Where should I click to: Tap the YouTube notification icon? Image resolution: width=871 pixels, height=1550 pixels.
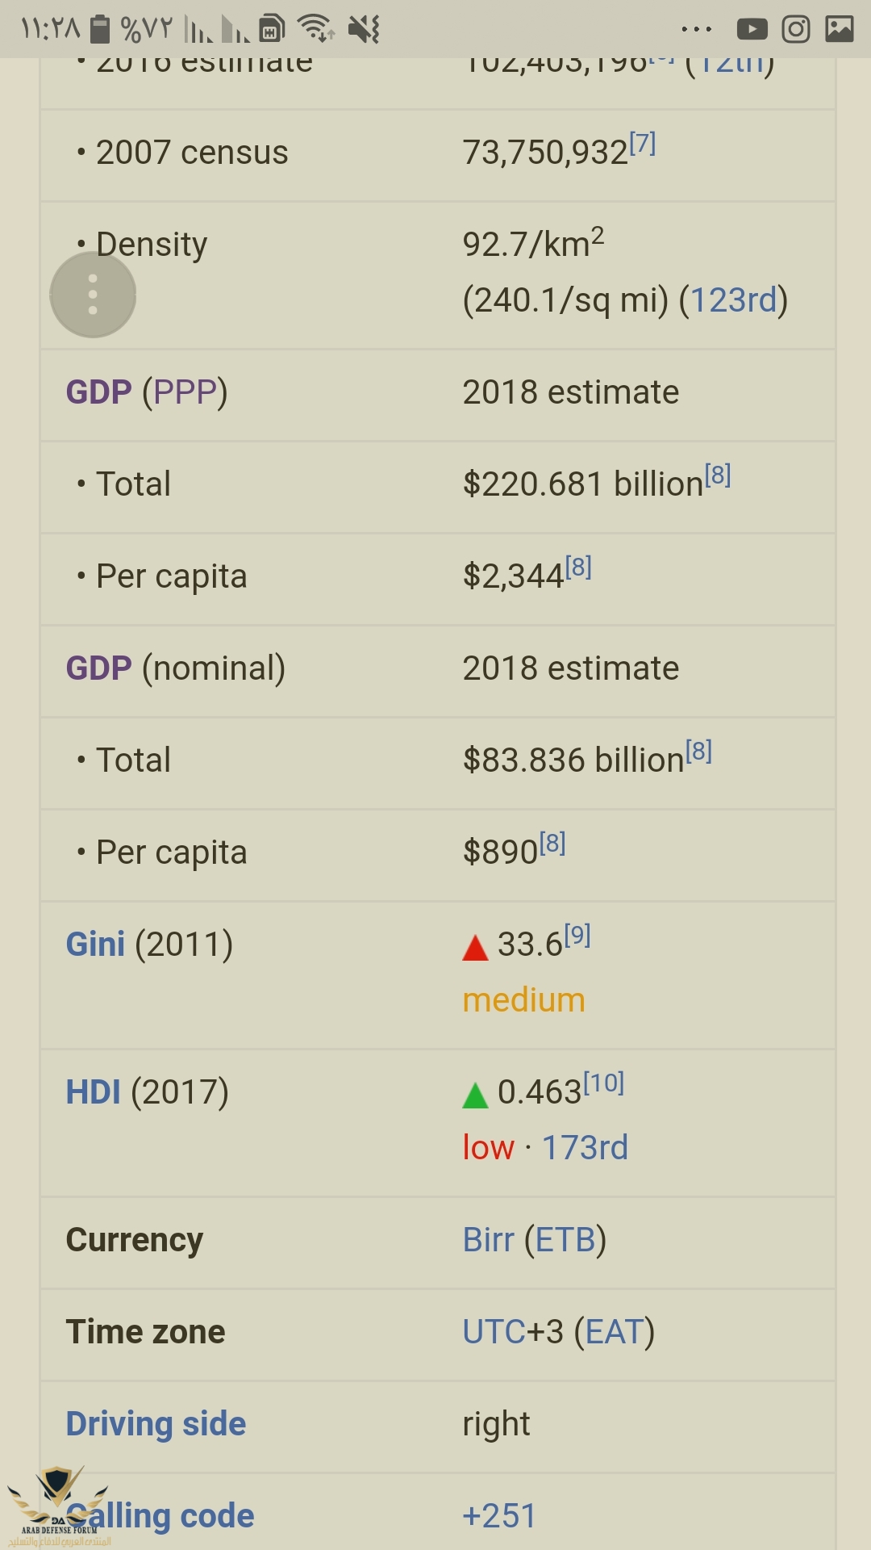pos(752,30)
